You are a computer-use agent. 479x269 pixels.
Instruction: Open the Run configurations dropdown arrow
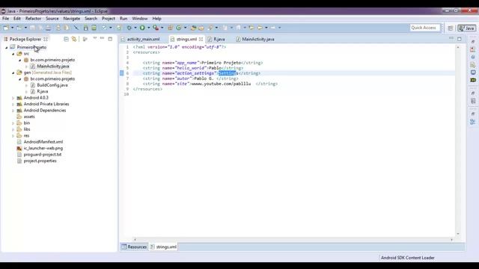click(149, 28)
